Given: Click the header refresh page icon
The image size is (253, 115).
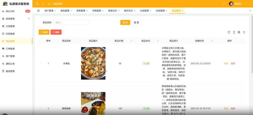Looking at the screenshot, I should tap(43, 4).
